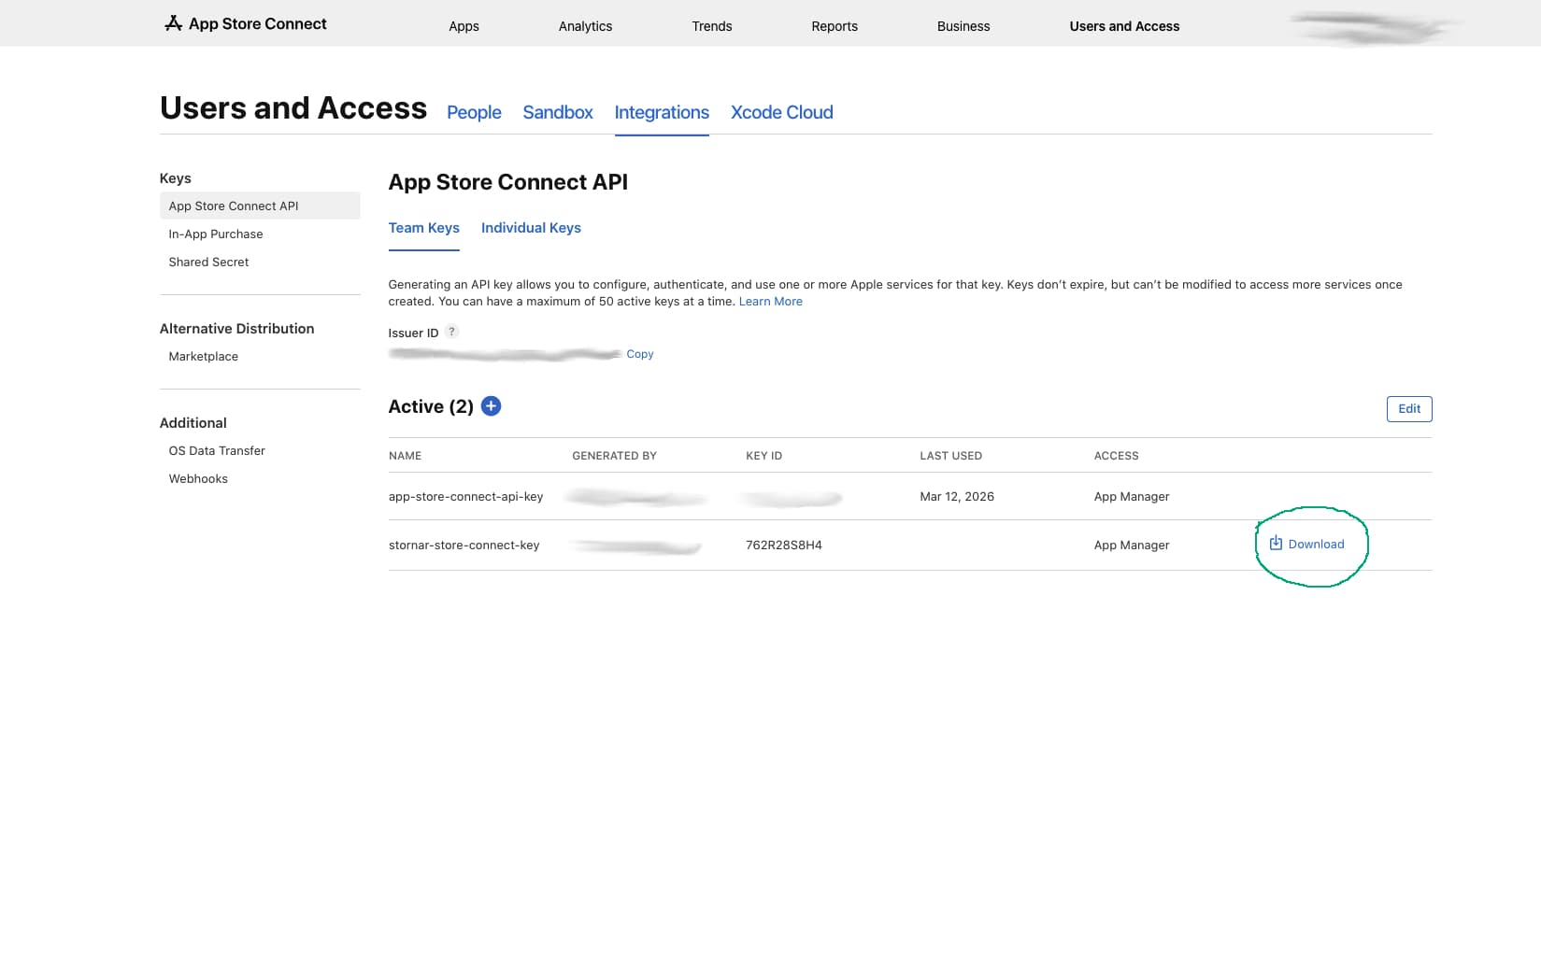Click the GENERATED BY column header
Viewport: 1541px width, 978px height.
[x=614, y=456]
